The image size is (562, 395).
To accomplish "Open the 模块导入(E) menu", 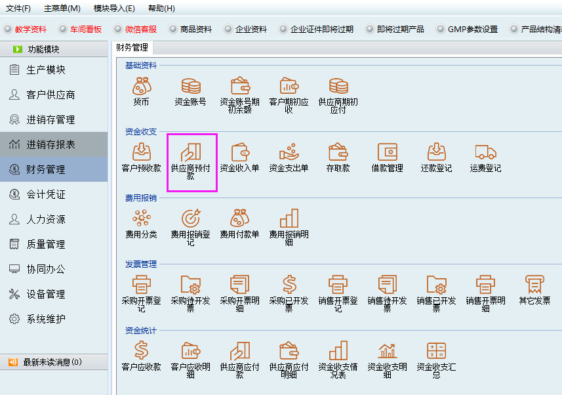I will pyautogui.click(x=114, y=9).
